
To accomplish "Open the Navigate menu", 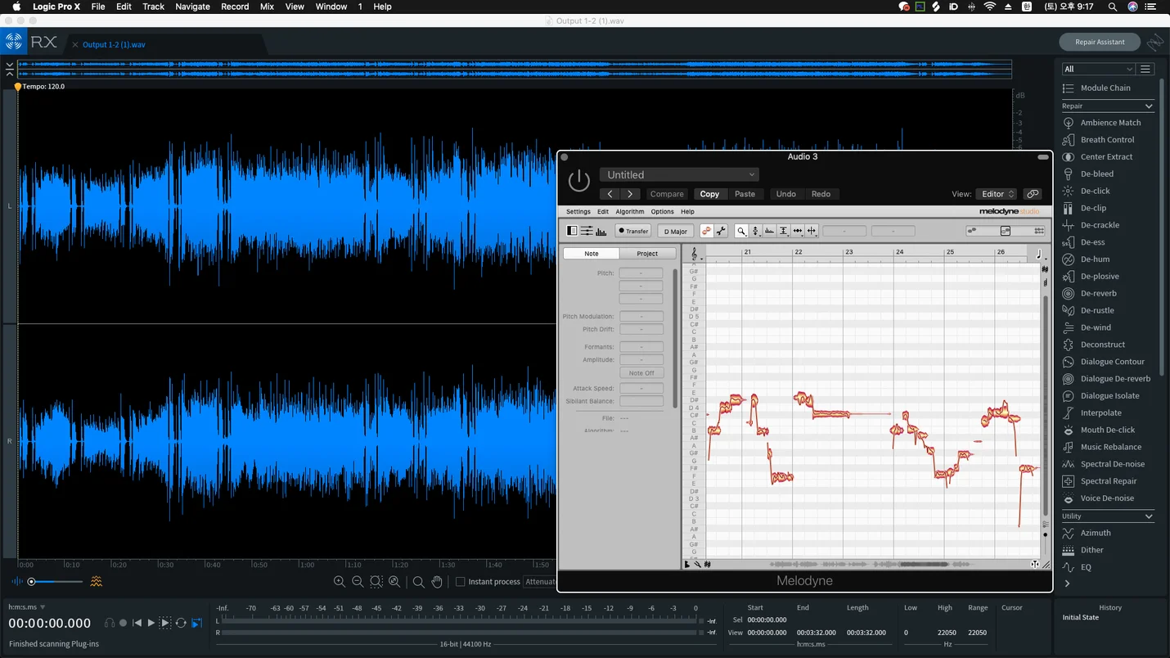I will point(192,7).
